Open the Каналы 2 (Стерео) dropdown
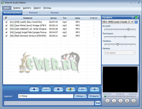This screenshot has width=142, height=109. pyautogui.click(x=120, y=53)
